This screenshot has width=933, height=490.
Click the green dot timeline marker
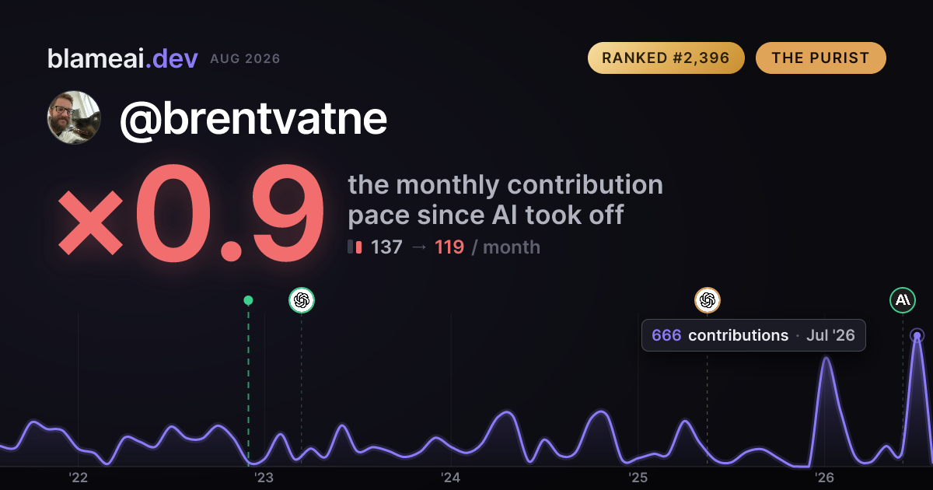pyautogui.click(x=248, y=300)
